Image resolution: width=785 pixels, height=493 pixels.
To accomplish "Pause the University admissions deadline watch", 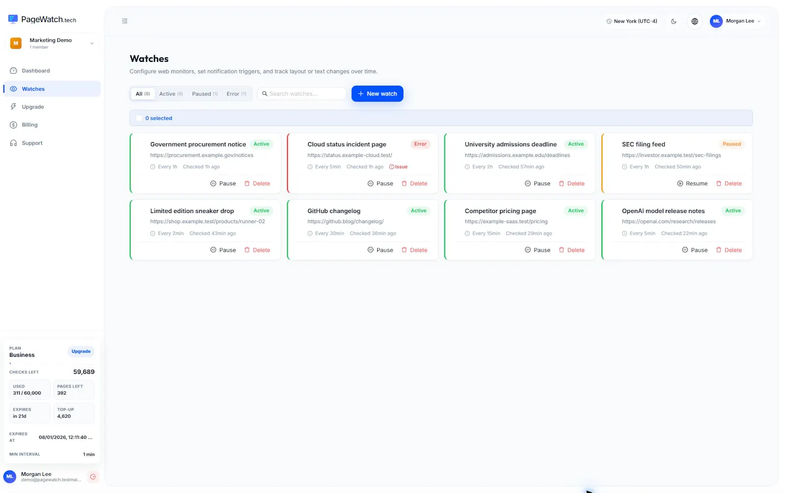I will [538, 183].
